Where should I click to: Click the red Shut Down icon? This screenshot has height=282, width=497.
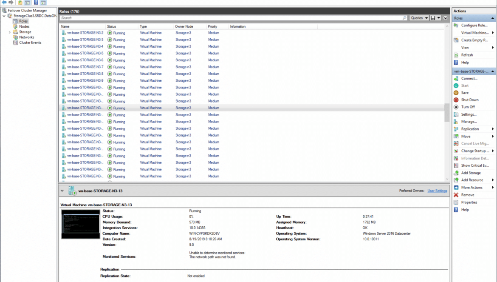click(456, 100)
